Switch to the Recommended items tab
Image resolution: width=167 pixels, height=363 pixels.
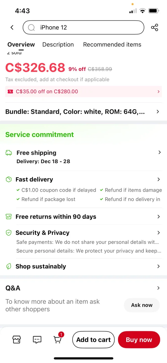112,45
